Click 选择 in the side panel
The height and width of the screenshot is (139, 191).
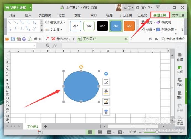[x=180, y=69]
